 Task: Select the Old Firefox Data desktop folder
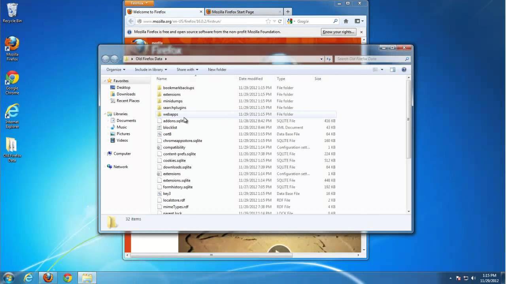coord(12,150)
